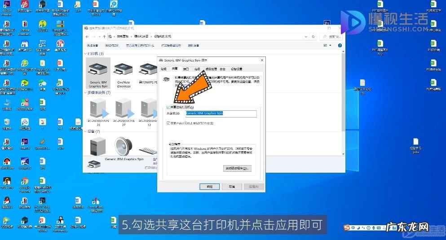446x240 pixels.
Task: Open address bar history dropdown
Action: tap(306, 37)
